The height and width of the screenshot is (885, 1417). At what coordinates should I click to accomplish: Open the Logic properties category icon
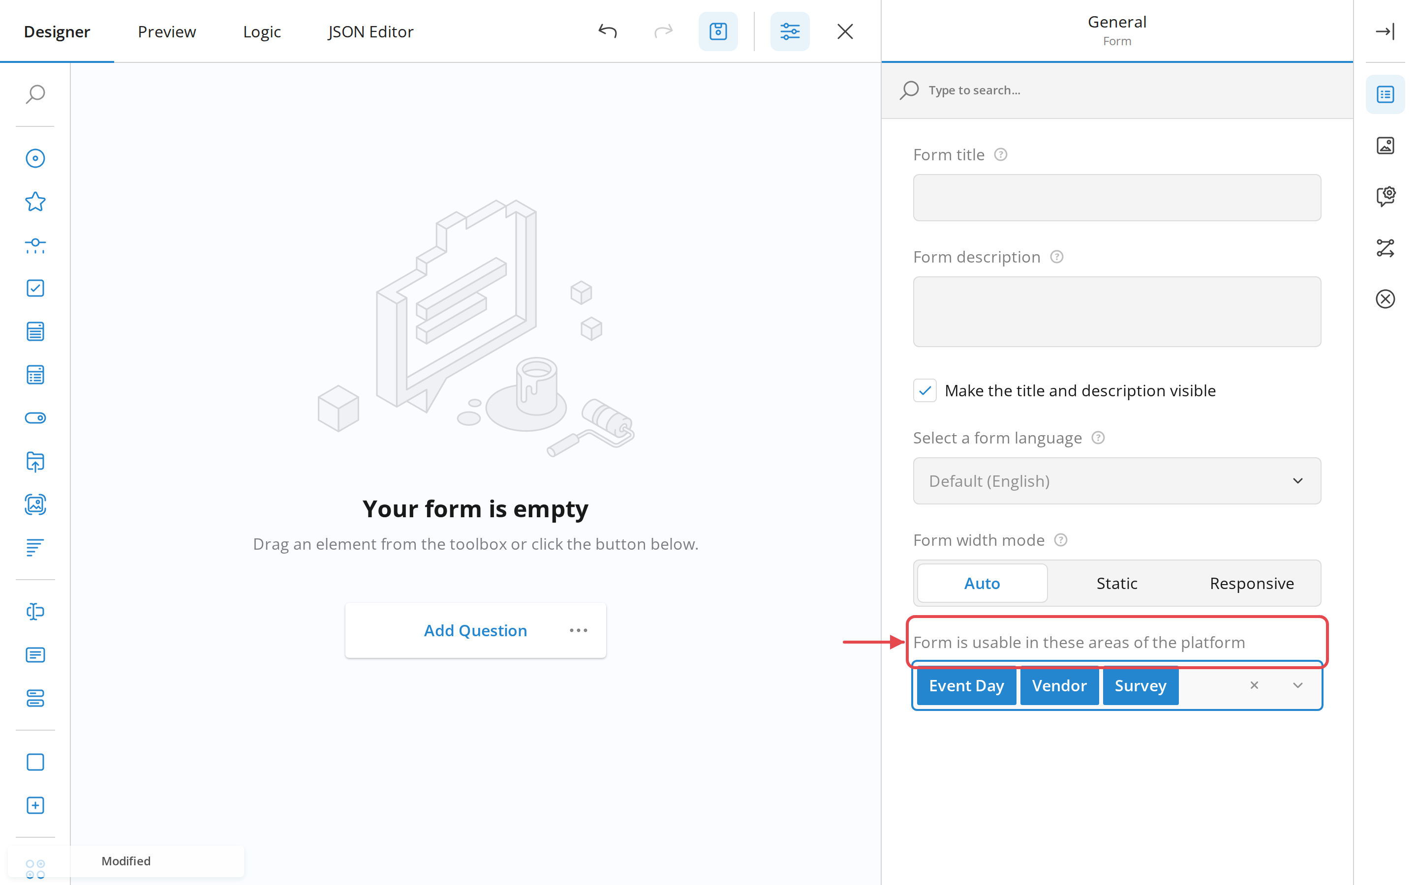[x=1385, y=248]
